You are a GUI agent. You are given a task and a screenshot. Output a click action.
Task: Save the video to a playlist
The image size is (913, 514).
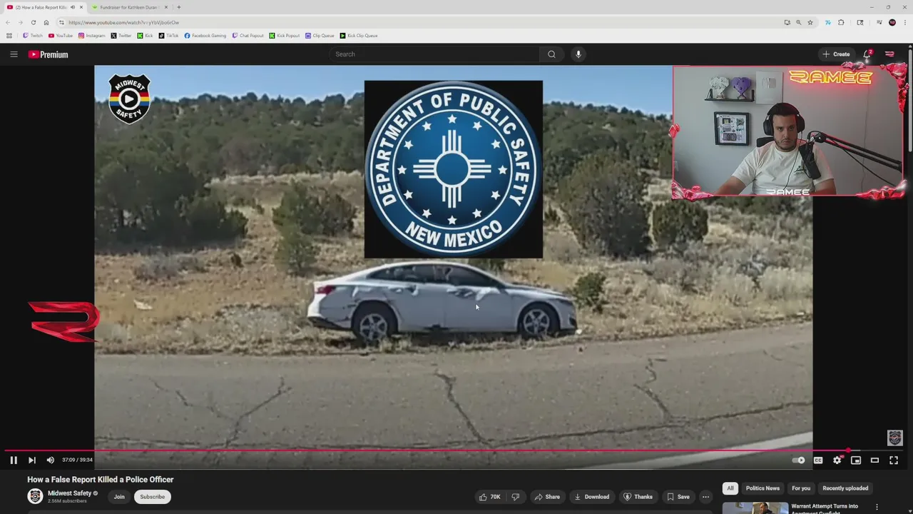pos(678,497)
